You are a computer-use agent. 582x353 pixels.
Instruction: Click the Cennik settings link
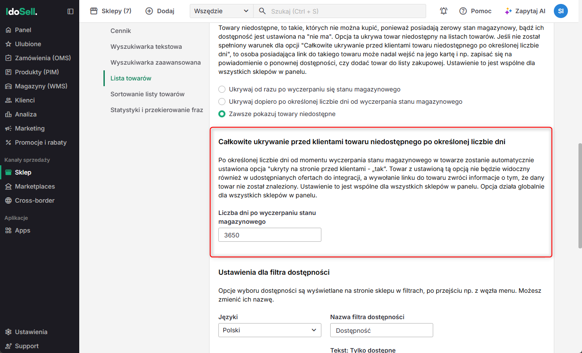tap(121, 31)
